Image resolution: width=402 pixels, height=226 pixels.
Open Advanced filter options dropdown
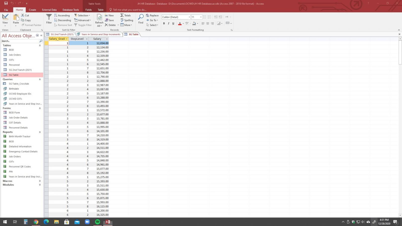click(x=83, y=20)
